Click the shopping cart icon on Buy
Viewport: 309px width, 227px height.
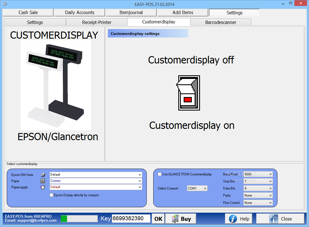click(175, 219)
